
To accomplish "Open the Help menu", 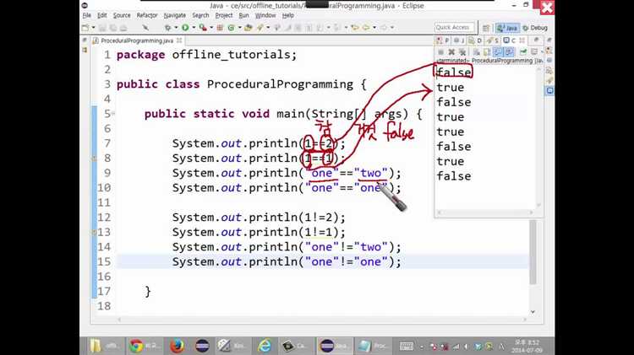I will tap(288, 15).
